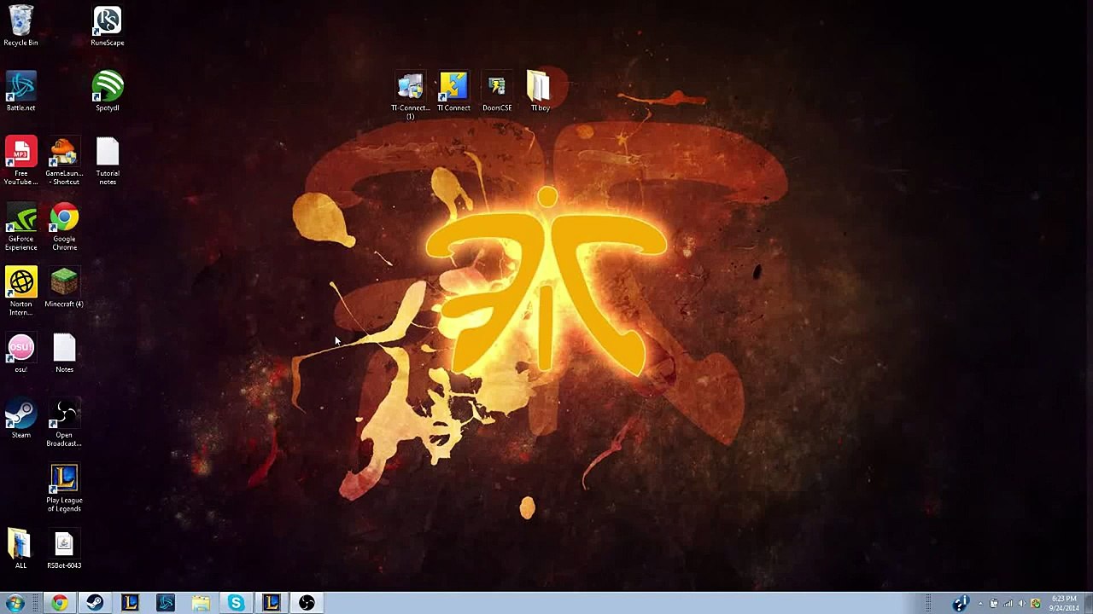Open the volume speaker tray icon
This screenshot has width=1093, height=614.
[1022, 604]
